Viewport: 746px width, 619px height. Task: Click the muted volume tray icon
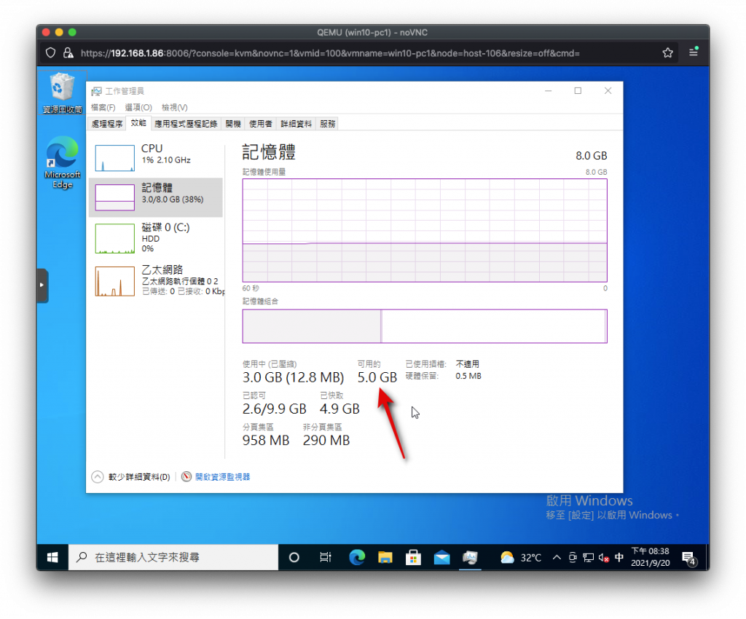pos(604,557)
